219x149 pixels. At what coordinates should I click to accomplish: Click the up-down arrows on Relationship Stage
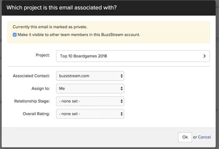click(x=122, y=101)
